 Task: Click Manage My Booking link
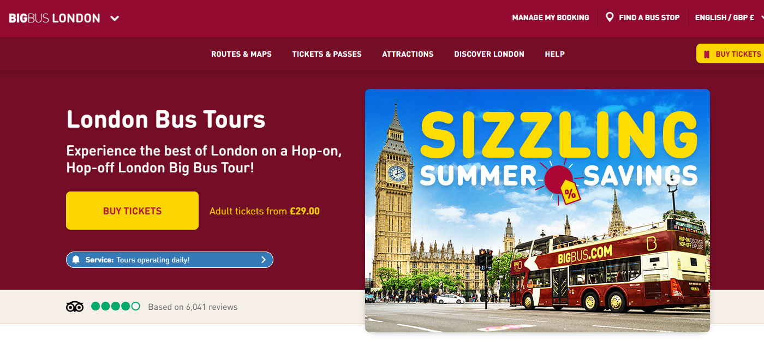coord(551,17)
